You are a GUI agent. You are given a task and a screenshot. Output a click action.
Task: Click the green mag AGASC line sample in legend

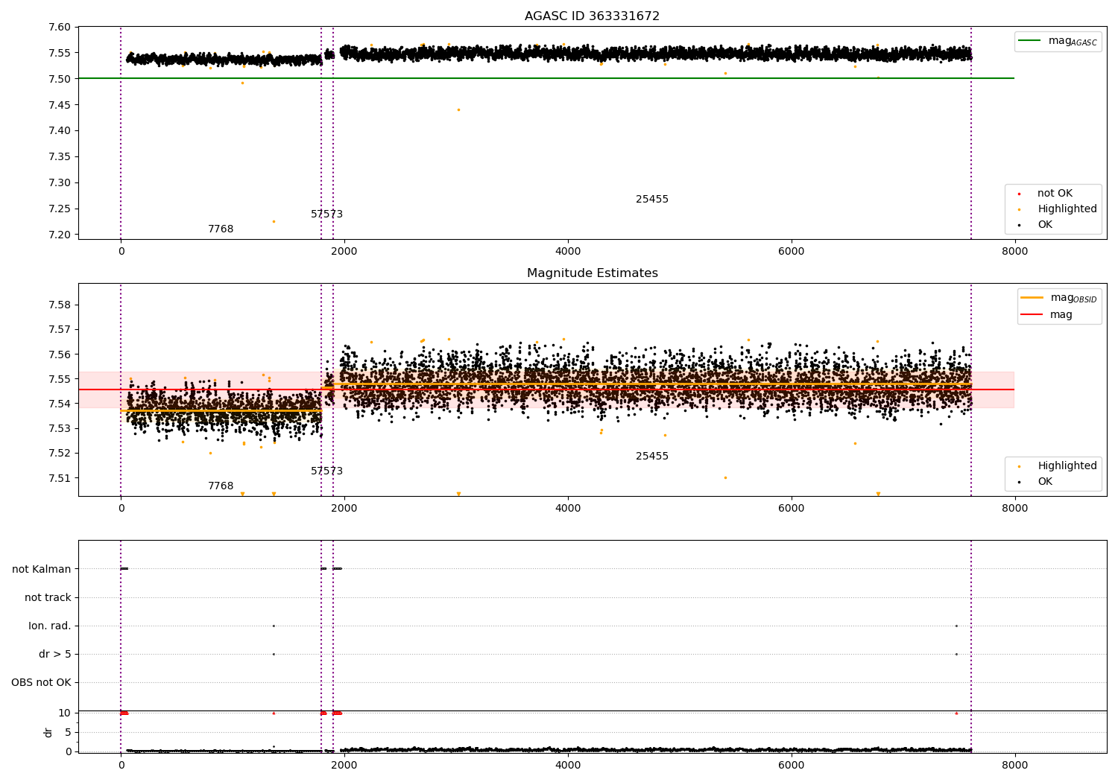[1030, 41]
